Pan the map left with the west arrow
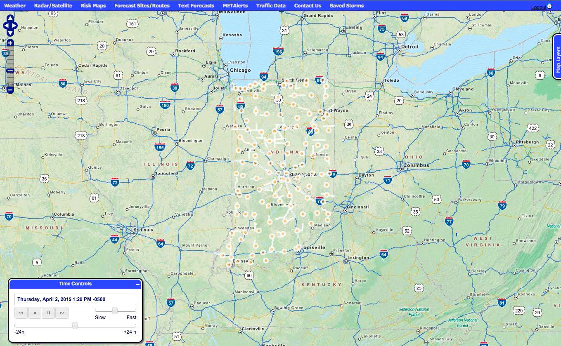561x346 pixels. [6, 26]
